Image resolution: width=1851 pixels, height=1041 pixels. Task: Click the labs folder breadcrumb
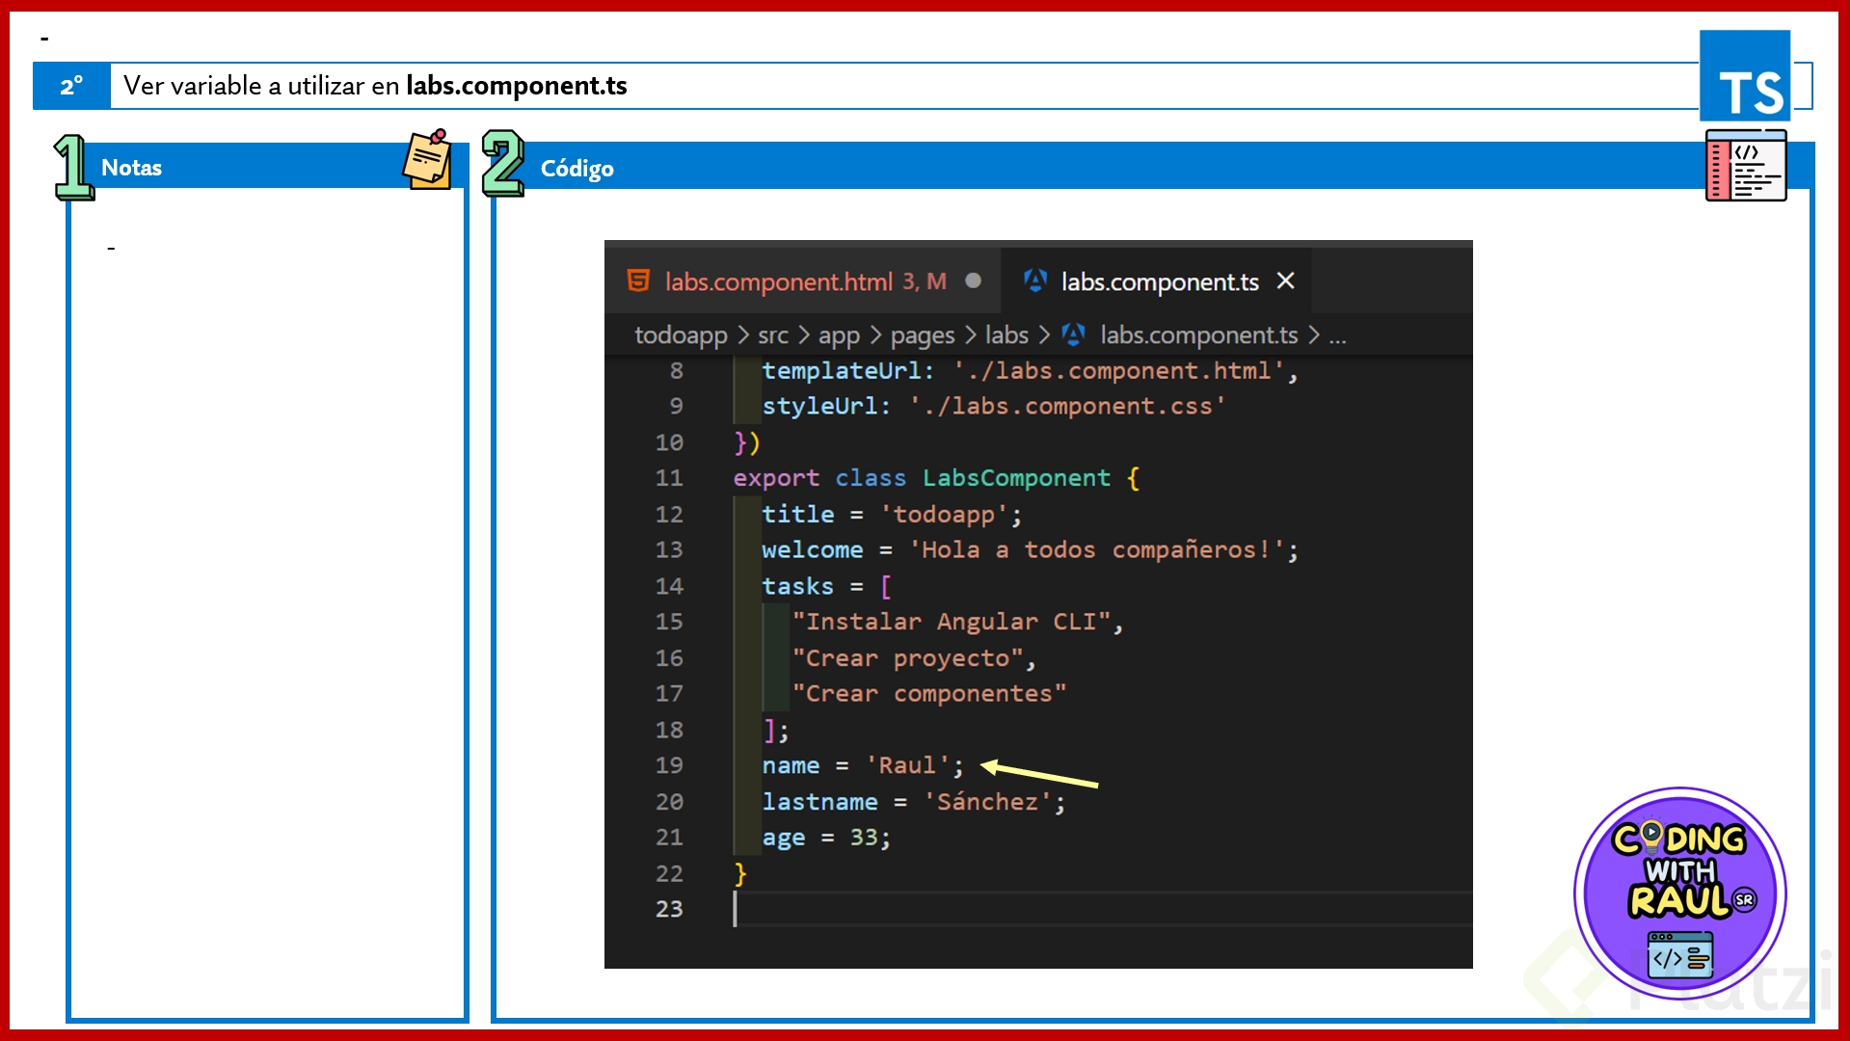pyautogui.click(x=1006, y=334)
